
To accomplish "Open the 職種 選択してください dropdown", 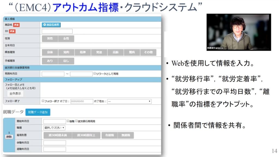I will coord(54,128).
